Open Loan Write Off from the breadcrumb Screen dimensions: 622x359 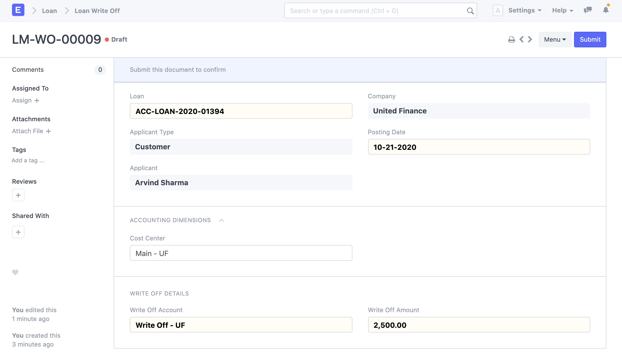tap(97, 11)
